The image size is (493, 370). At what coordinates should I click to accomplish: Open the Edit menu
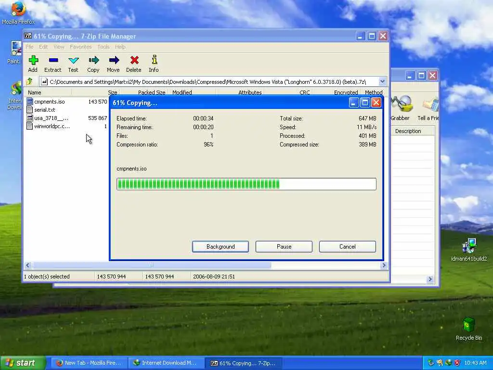(x=43, y=47)
